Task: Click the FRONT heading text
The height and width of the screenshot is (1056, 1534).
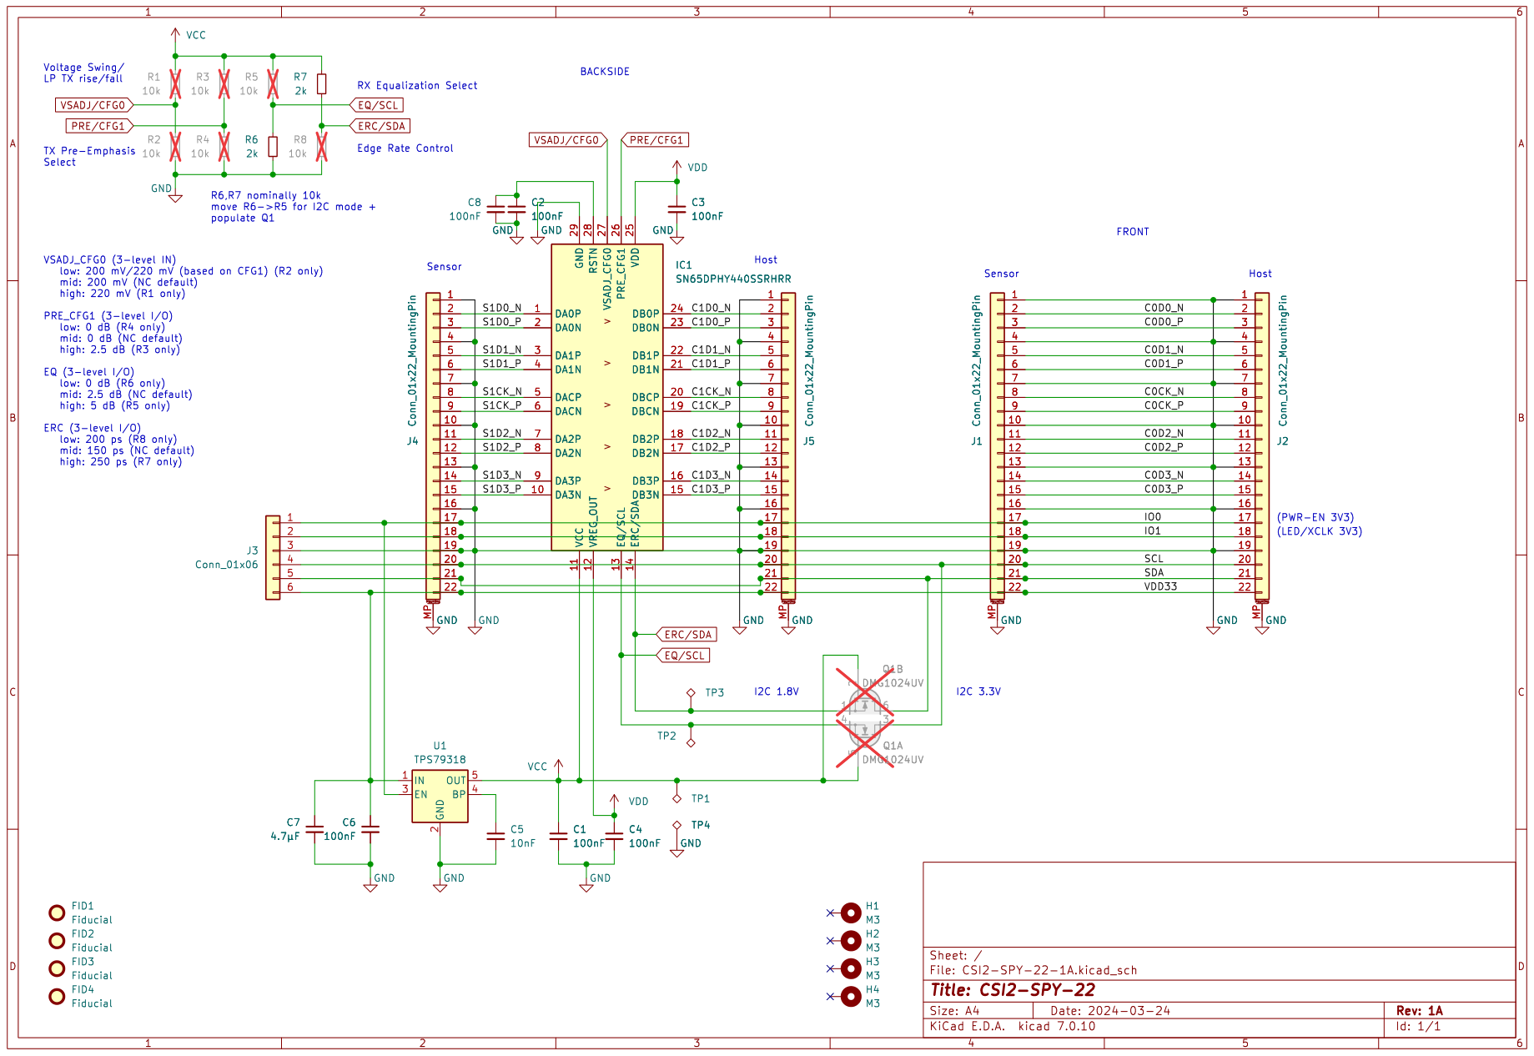Action: coord(1133,232)
